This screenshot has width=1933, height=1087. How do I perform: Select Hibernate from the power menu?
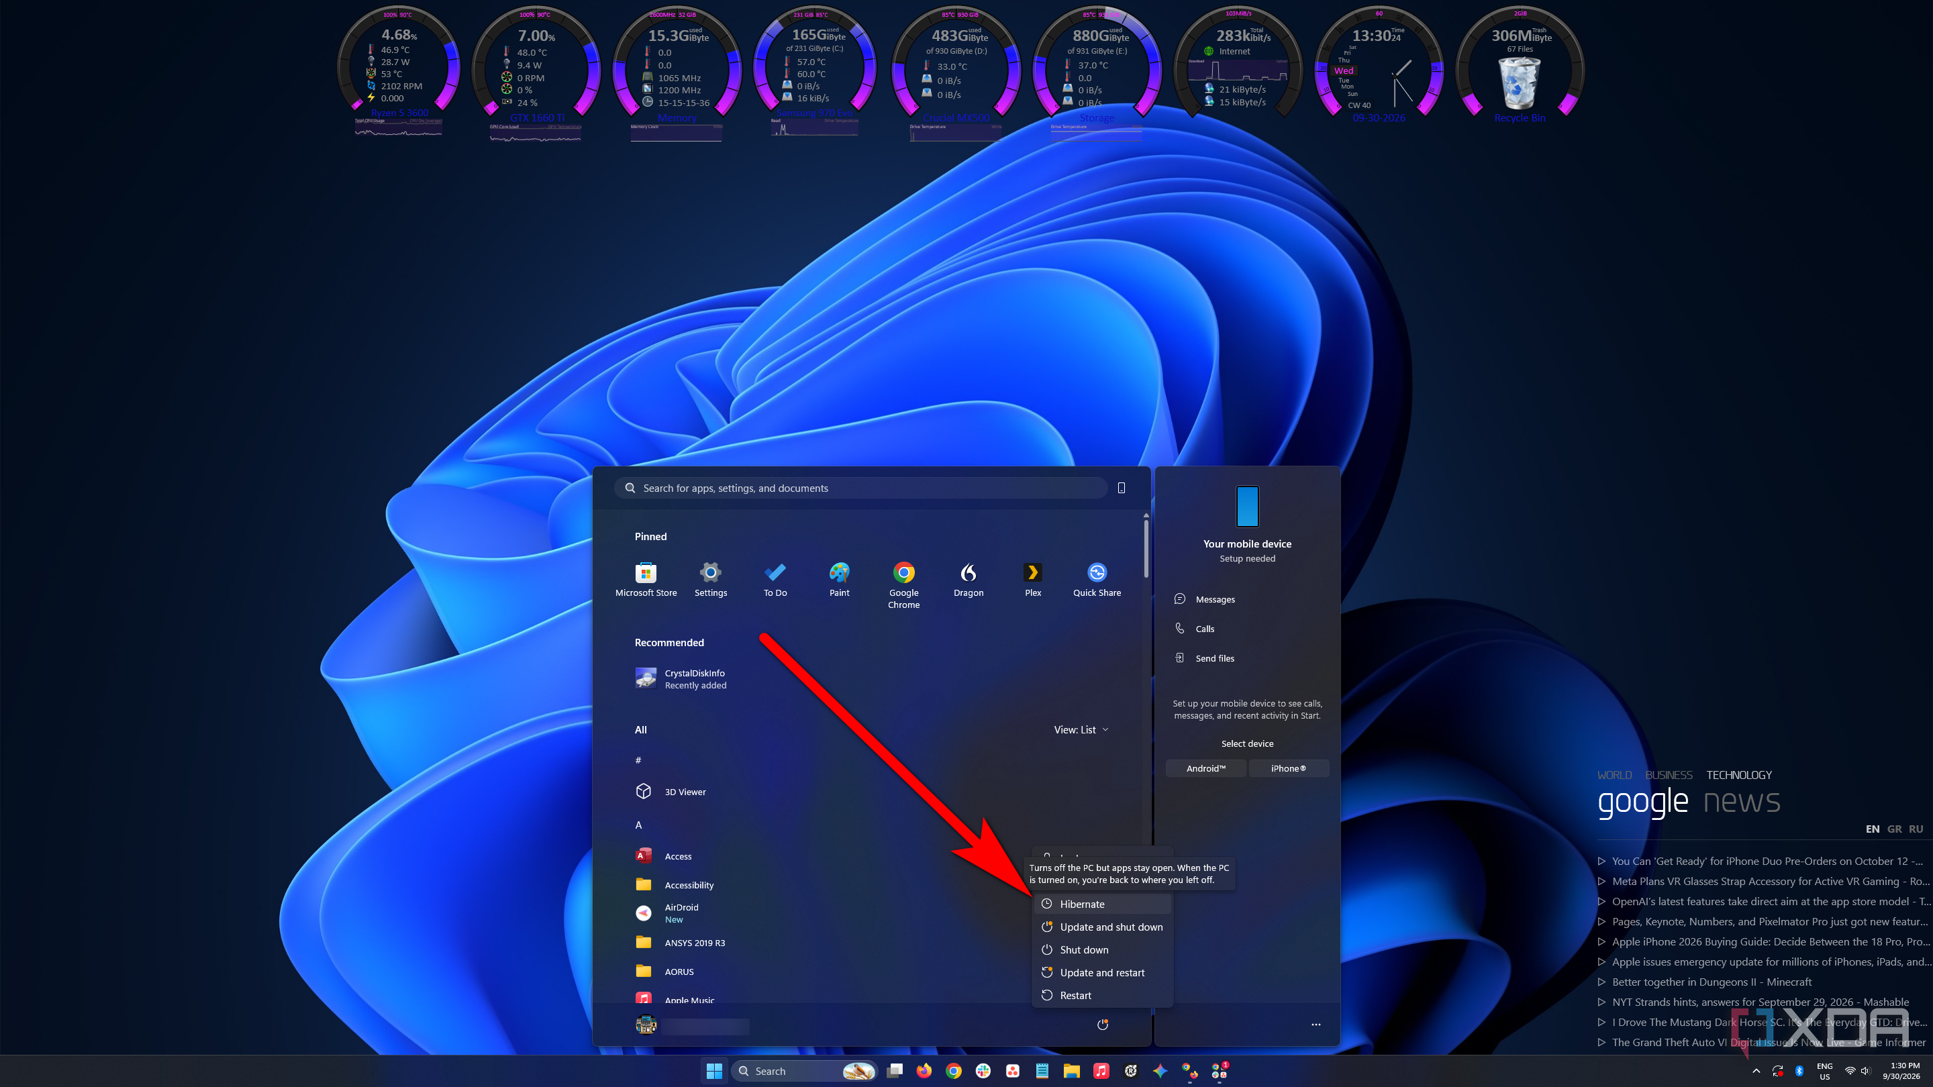1101,904
